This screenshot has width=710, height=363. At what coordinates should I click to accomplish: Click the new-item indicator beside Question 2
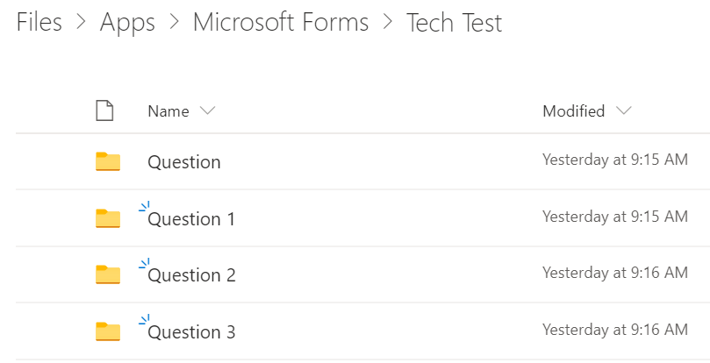(x=144, y=264)
